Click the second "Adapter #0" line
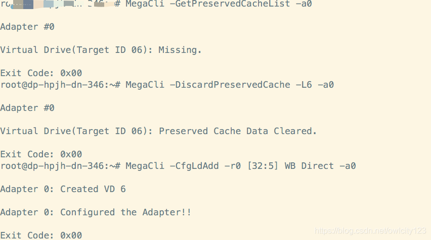431x240 pixels. click(27, 108)
